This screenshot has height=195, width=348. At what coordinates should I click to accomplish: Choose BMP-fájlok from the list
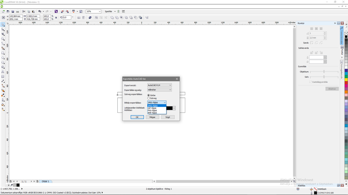point(153,113)
